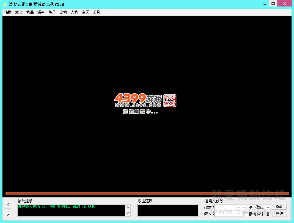
Task: Click the up arrow in the 辅助提示 log scrollbar
Action: [128, 207]
